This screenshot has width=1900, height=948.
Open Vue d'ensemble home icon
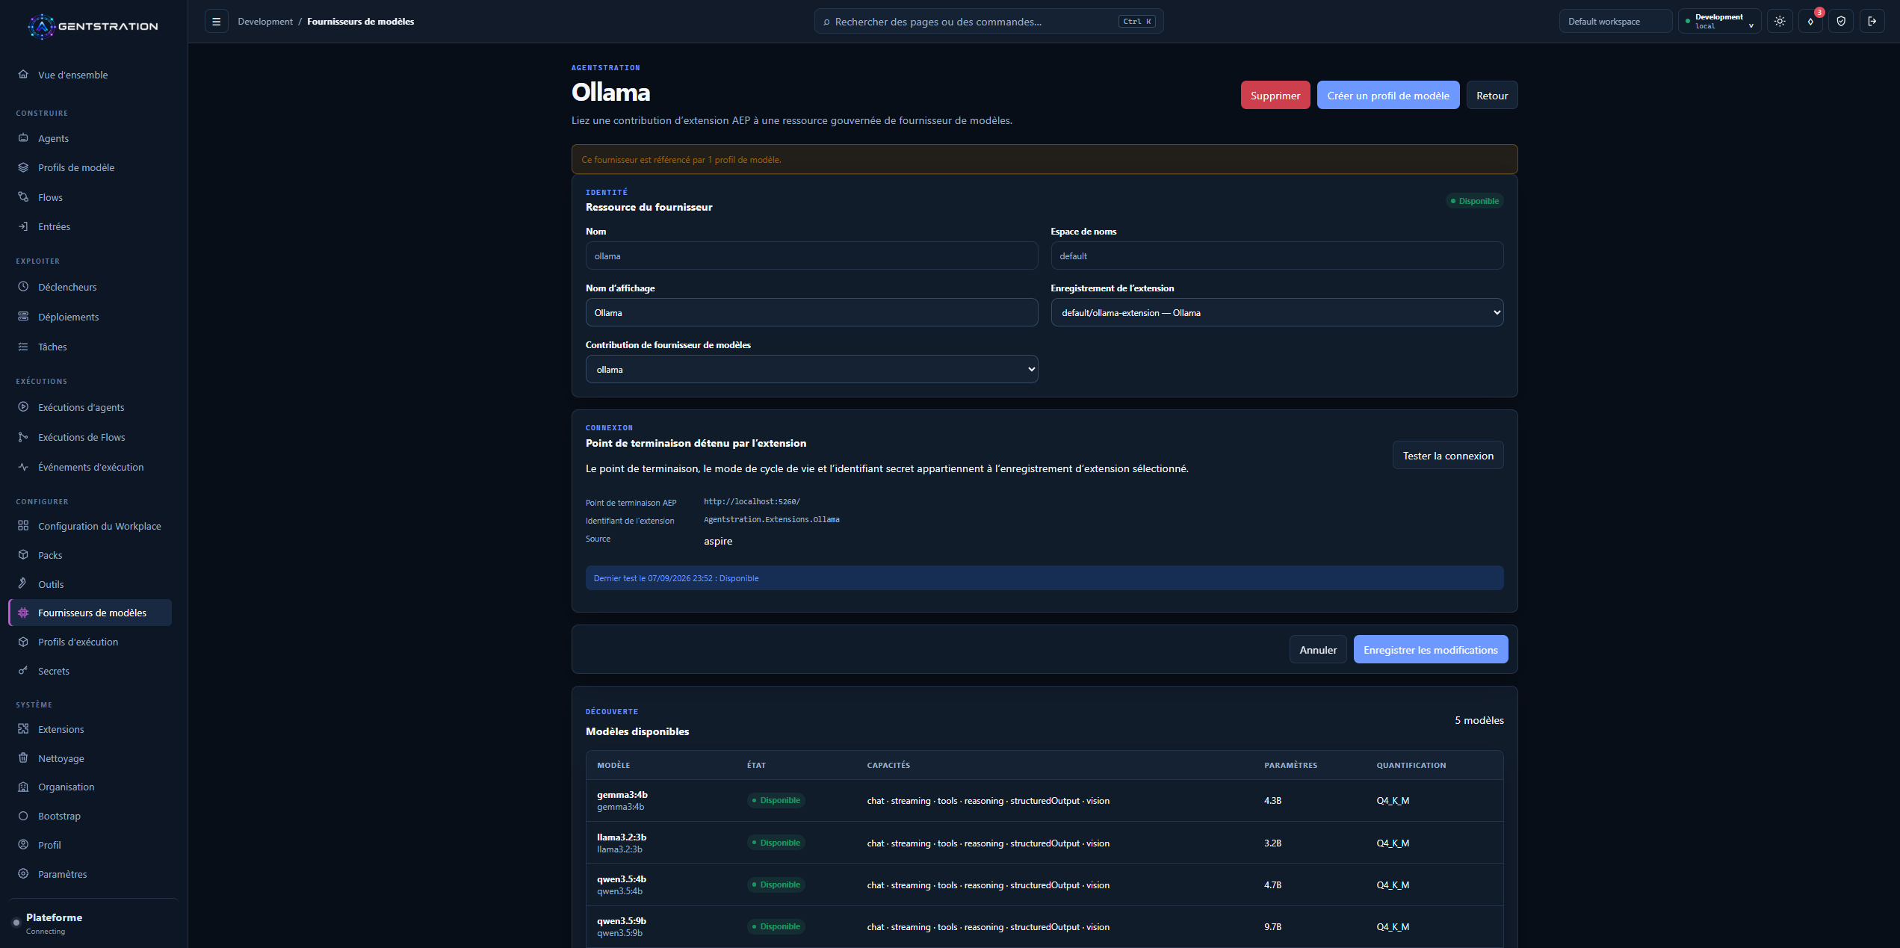coord(23,75)
